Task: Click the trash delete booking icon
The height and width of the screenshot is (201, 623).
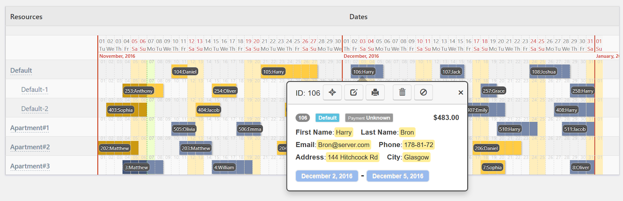Action: click(x=402, y=92)
